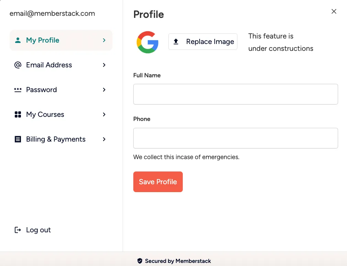The image size is (347, 266).
Task: Click the Log out exit icon
Action: click(18, 230)
